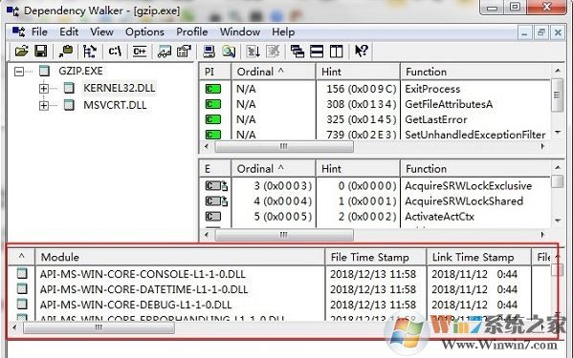This screenshot has height=358, width=573.
Task: Click the View in External Viewer icon
Action: point(165,51)
